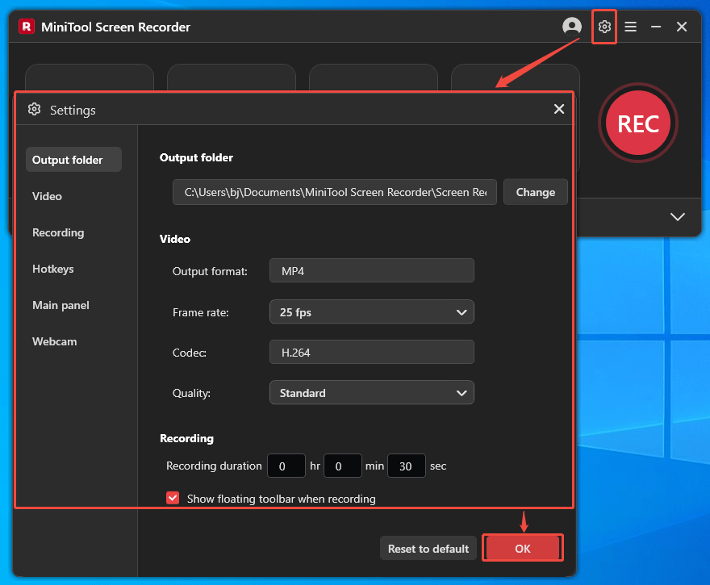This screenshot has height=585, width=710.
Task: Start recording with the REC button
Action: point(638,123)
